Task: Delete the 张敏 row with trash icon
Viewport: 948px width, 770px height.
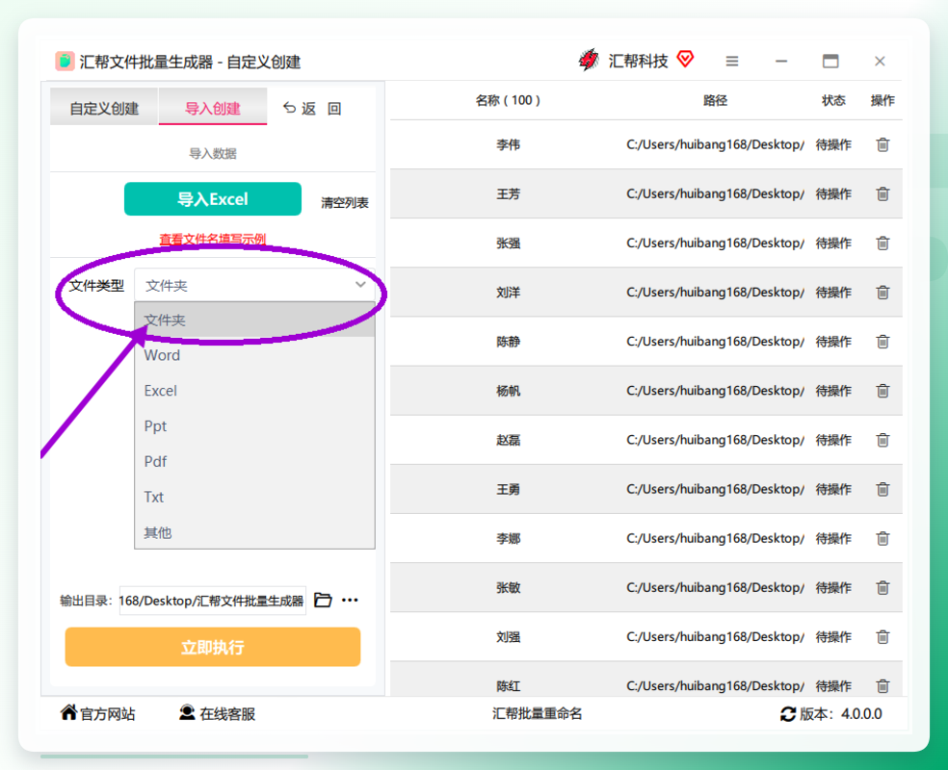Action: 882,588
